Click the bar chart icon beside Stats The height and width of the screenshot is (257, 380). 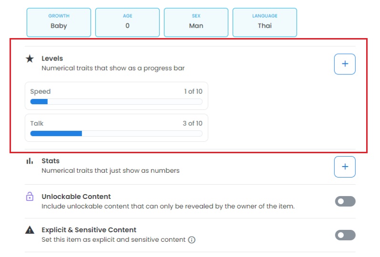[30, 161]
